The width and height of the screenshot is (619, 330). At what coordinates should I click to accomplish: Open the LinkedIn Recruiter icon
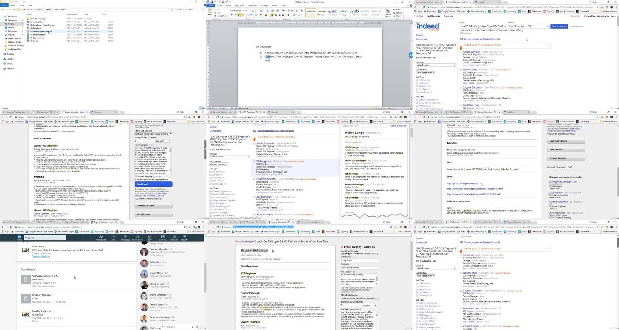click(174, 238)
